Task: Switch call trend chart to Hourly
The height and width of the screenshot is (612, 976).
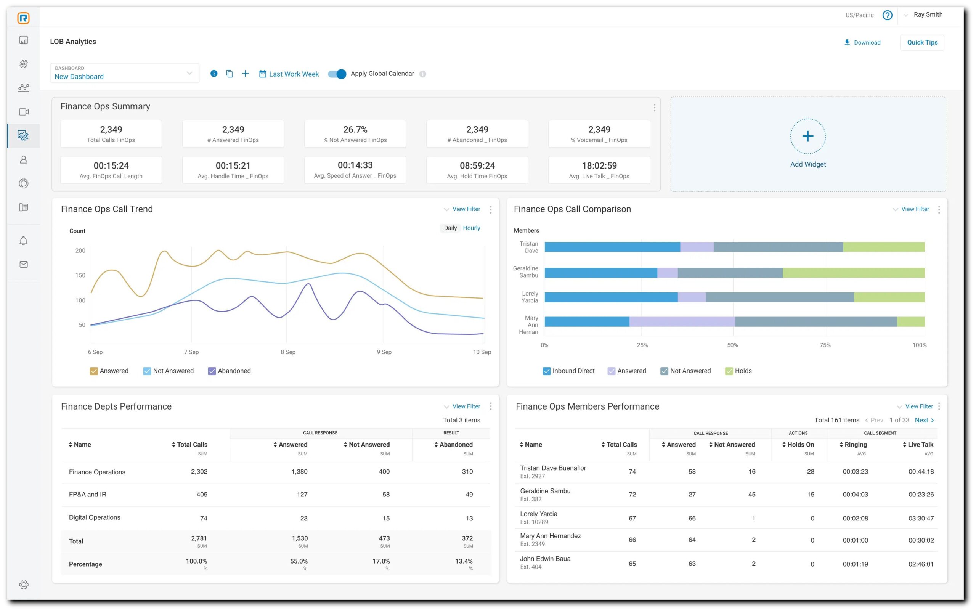Action: tap(471, 228)
